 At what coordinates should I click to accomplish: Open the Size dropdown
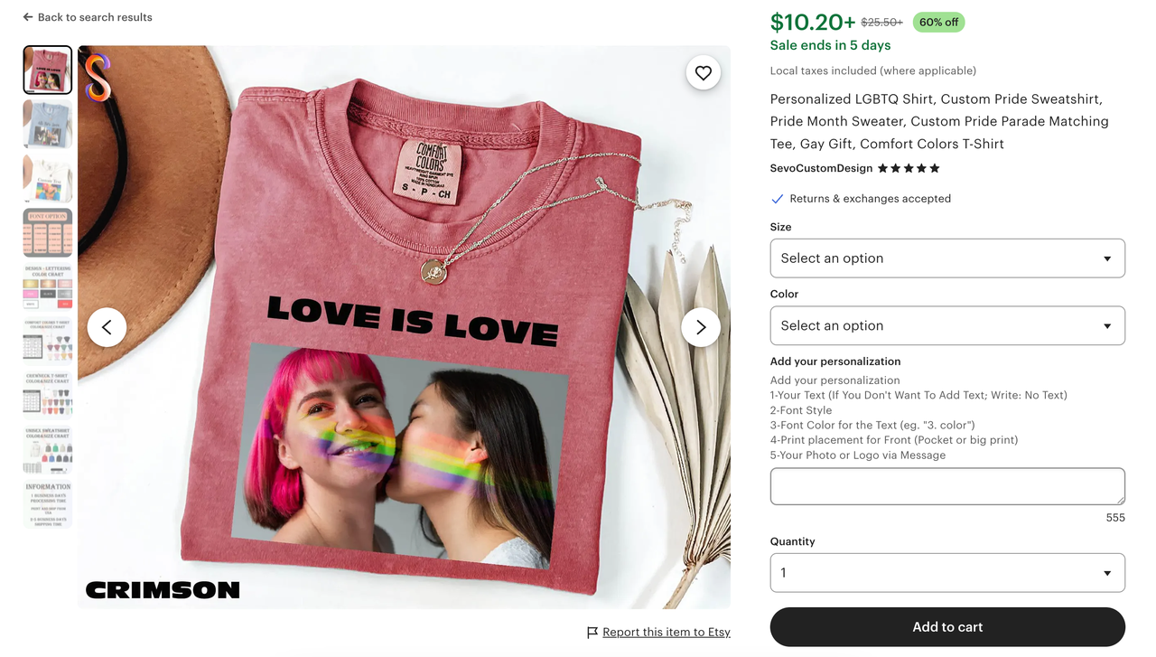point(947,258)
